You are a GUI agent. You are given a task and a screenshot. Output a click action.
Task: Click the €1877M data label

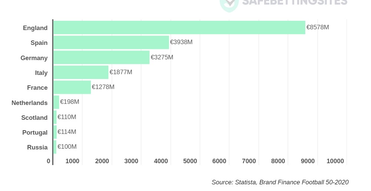(x=121, y=72)
